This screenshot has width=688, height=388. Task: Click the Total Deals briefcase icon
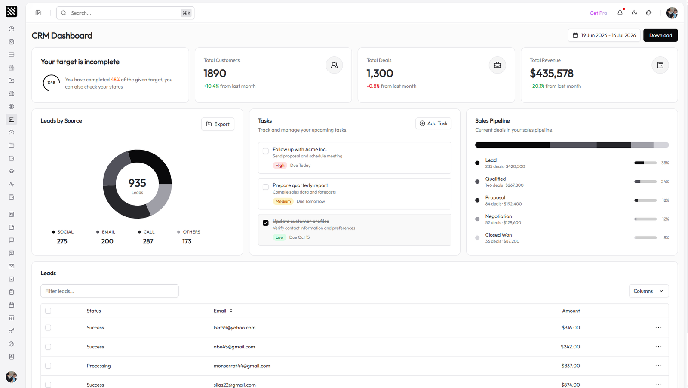point(498,65)
